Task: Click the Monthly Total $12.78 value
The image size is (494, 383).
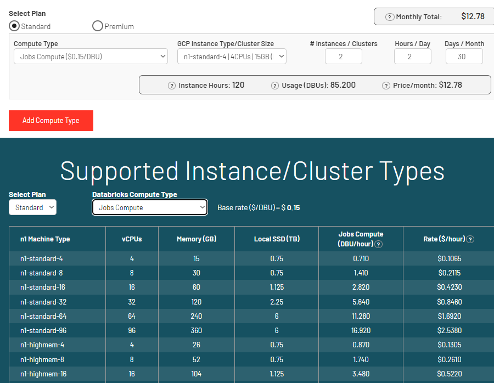Action: point(473,16)
